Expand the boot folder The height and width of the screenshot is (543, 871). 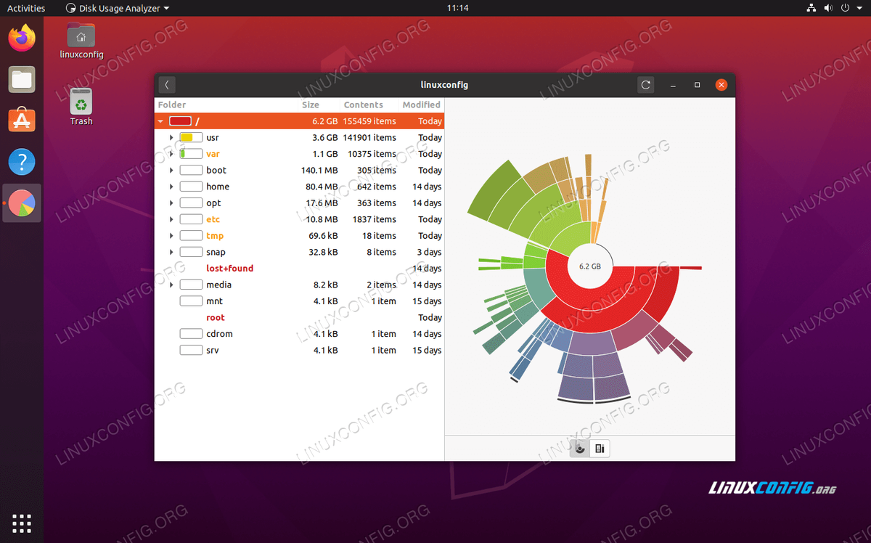point(171,170)
